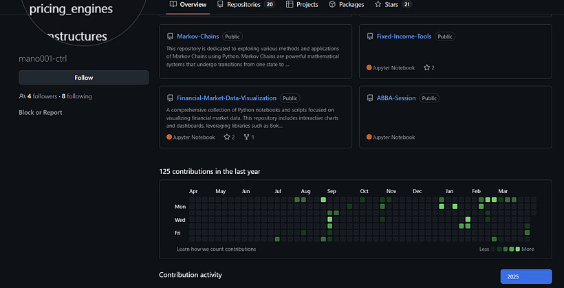This screenshot has height=288, width=564.
Task: Click the Stars count badge 21
Action: (406, 5)
